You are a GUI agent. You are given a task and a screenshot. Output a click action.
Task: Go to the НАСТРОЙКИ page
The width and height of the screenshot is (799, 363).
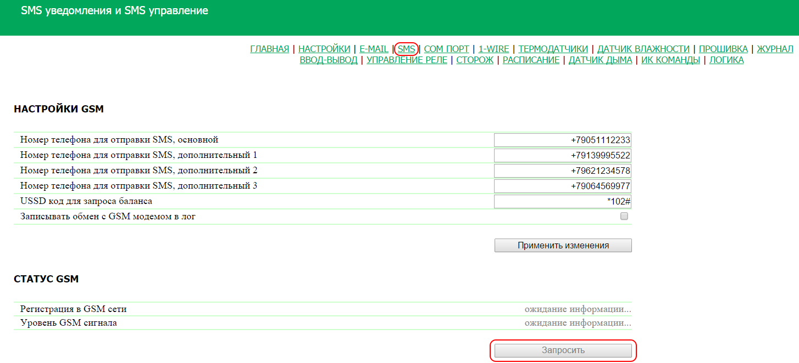coord(324,49)
